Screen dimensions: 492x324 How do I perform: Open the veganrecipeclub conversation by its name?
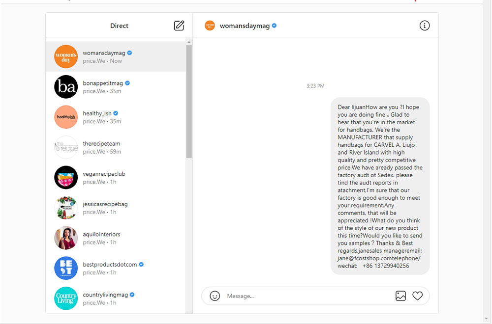point(104,174)
